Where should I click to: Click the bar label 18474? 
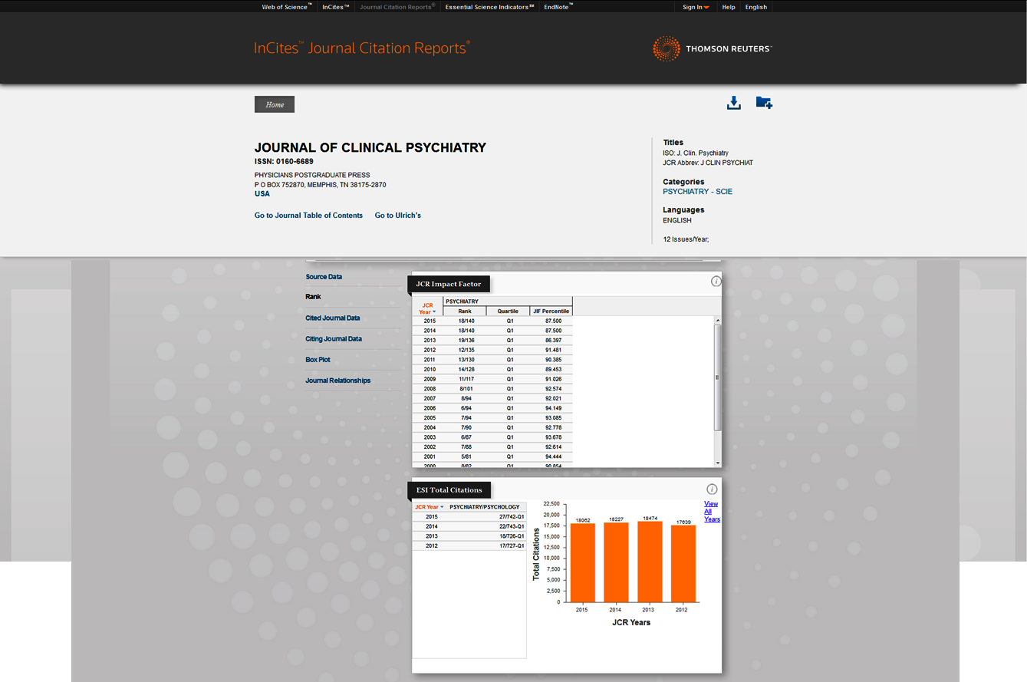[x=650, y=519]
